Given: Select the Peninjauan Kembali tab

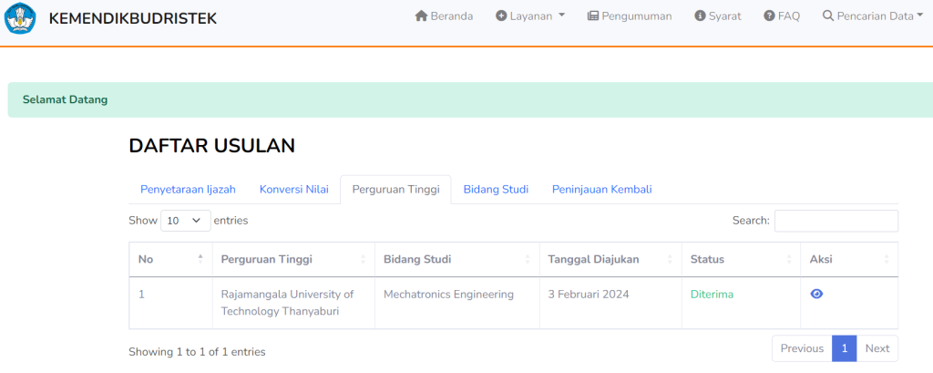Looking at the screenshot, I should [x=602, y=190].
